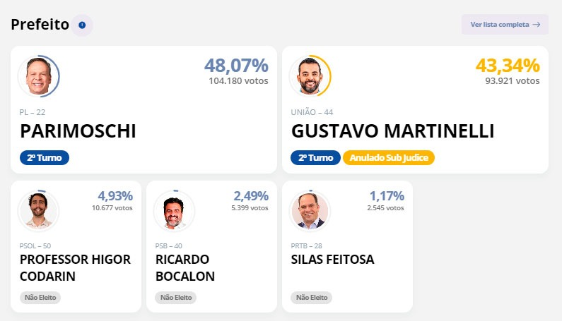
Task: Open the Ver lista completa button
Action: 505,25
